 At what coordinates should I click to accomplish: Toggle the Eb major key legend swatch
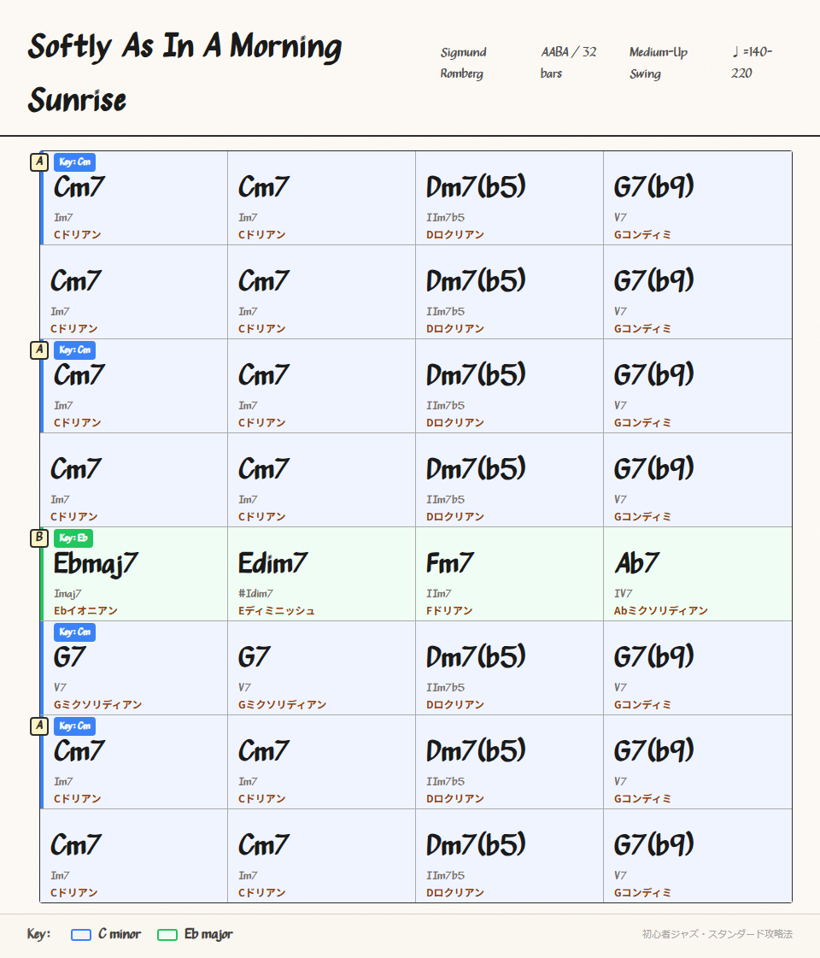coord(168,934)
